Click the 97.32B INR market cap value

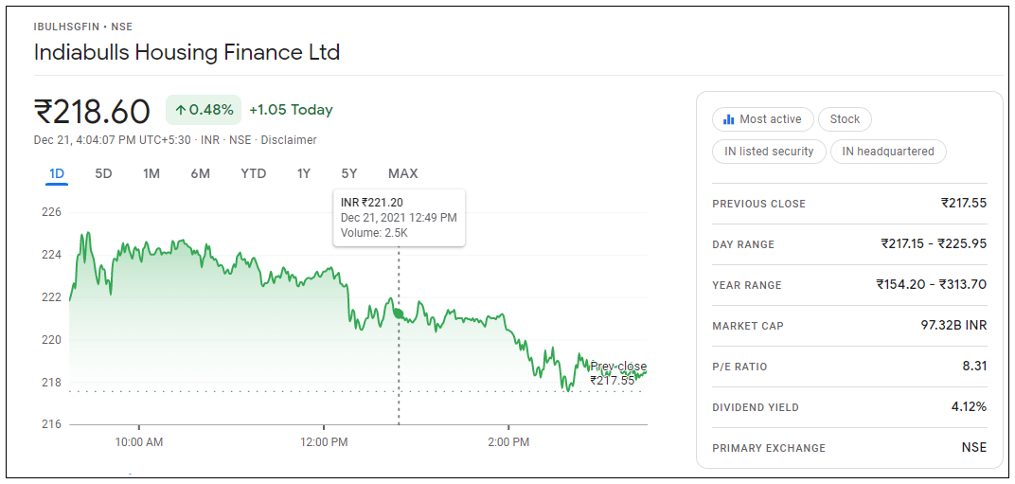[x=953, y=325]
